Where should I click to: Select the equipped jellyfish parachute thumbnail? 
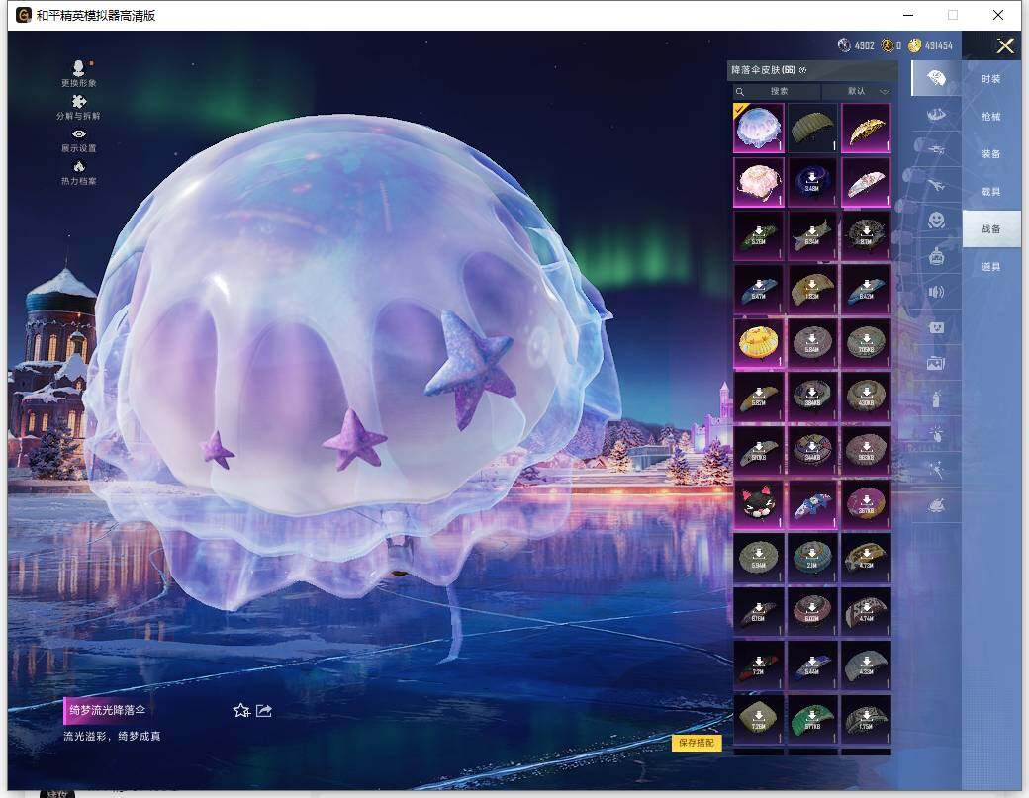[759, 128]
